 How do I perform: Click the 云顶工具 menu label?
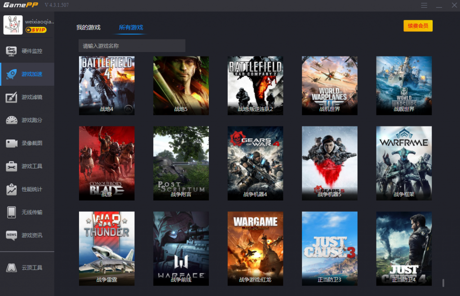[x=32, y=268]
